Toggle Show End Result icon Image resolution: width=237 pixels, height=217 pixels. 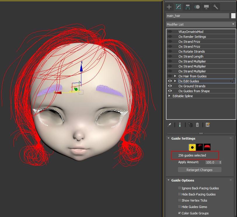[x=180, y=125]
